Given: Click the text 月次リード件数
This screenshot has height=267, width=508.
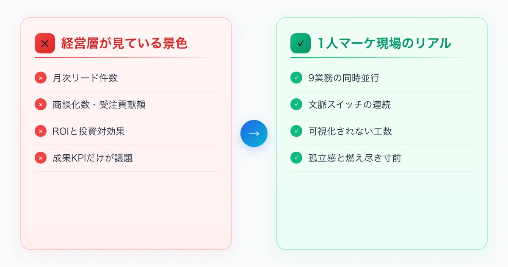Looking at the screenshot, I should click(x=85, y=78).
